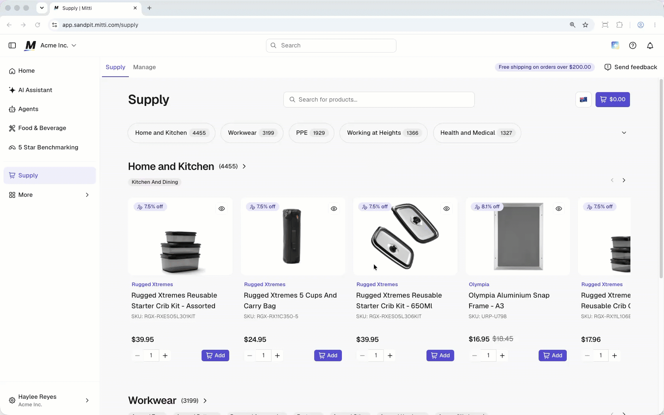Increase quantity for 5 Cups Carry Bag
The width and height of the screenshot is (664, 415).
[x=277, y=356]
